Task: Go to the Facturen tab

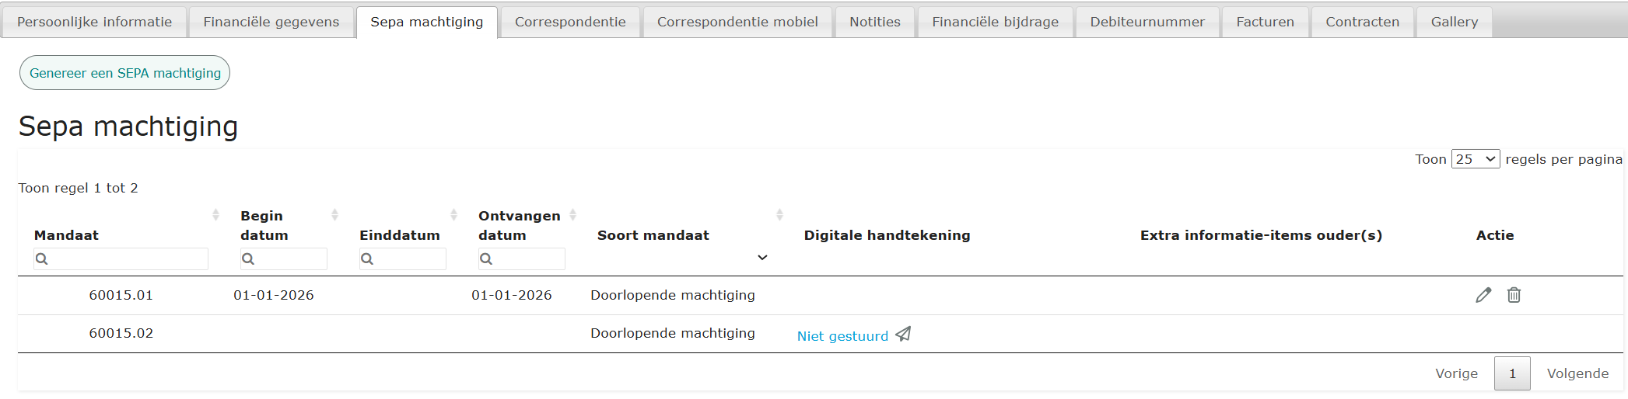Action: coord(1265,22)
